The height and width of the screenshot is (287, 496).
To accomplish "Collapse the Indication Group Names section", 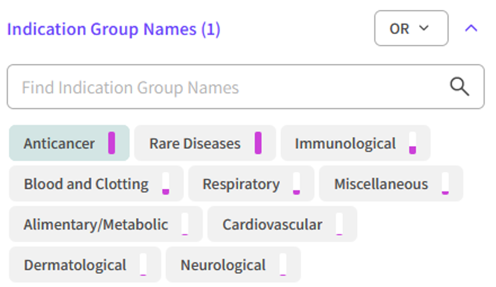I will coord(470,29).
